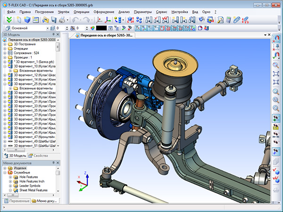Pin the 3D Модель panel
The width and height of the screenshot is (283, 212).
[53, 34]
